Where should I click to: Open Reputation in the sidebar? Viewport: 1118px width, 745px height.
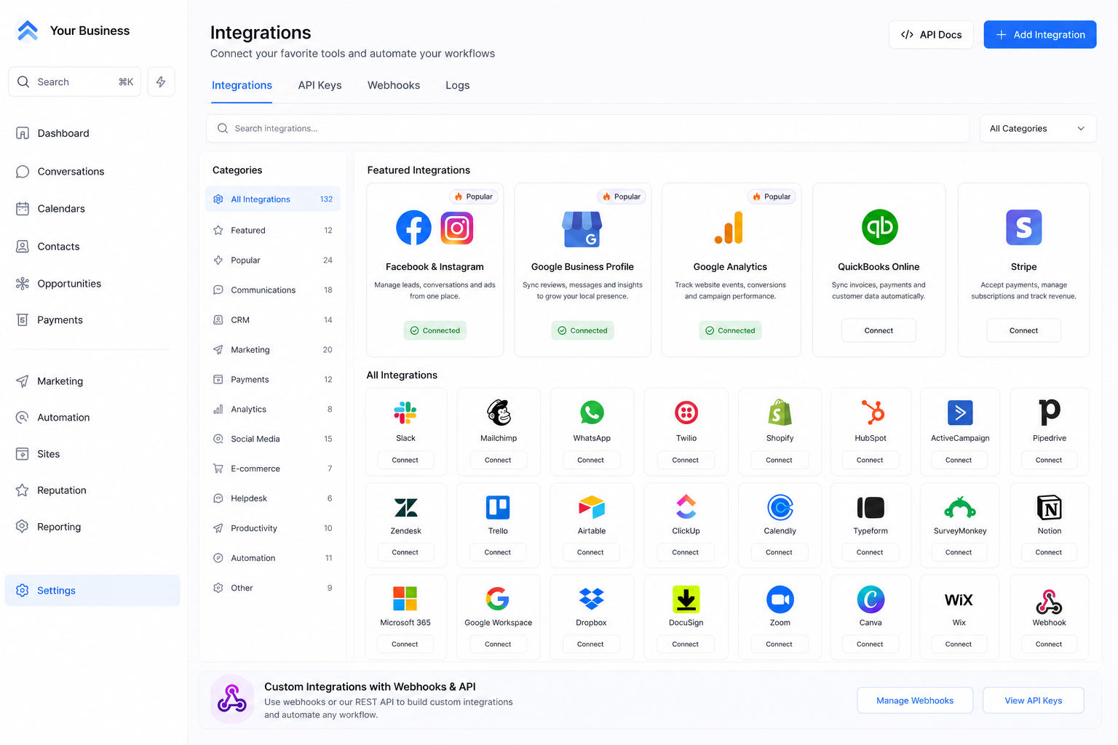pos(92,490)
